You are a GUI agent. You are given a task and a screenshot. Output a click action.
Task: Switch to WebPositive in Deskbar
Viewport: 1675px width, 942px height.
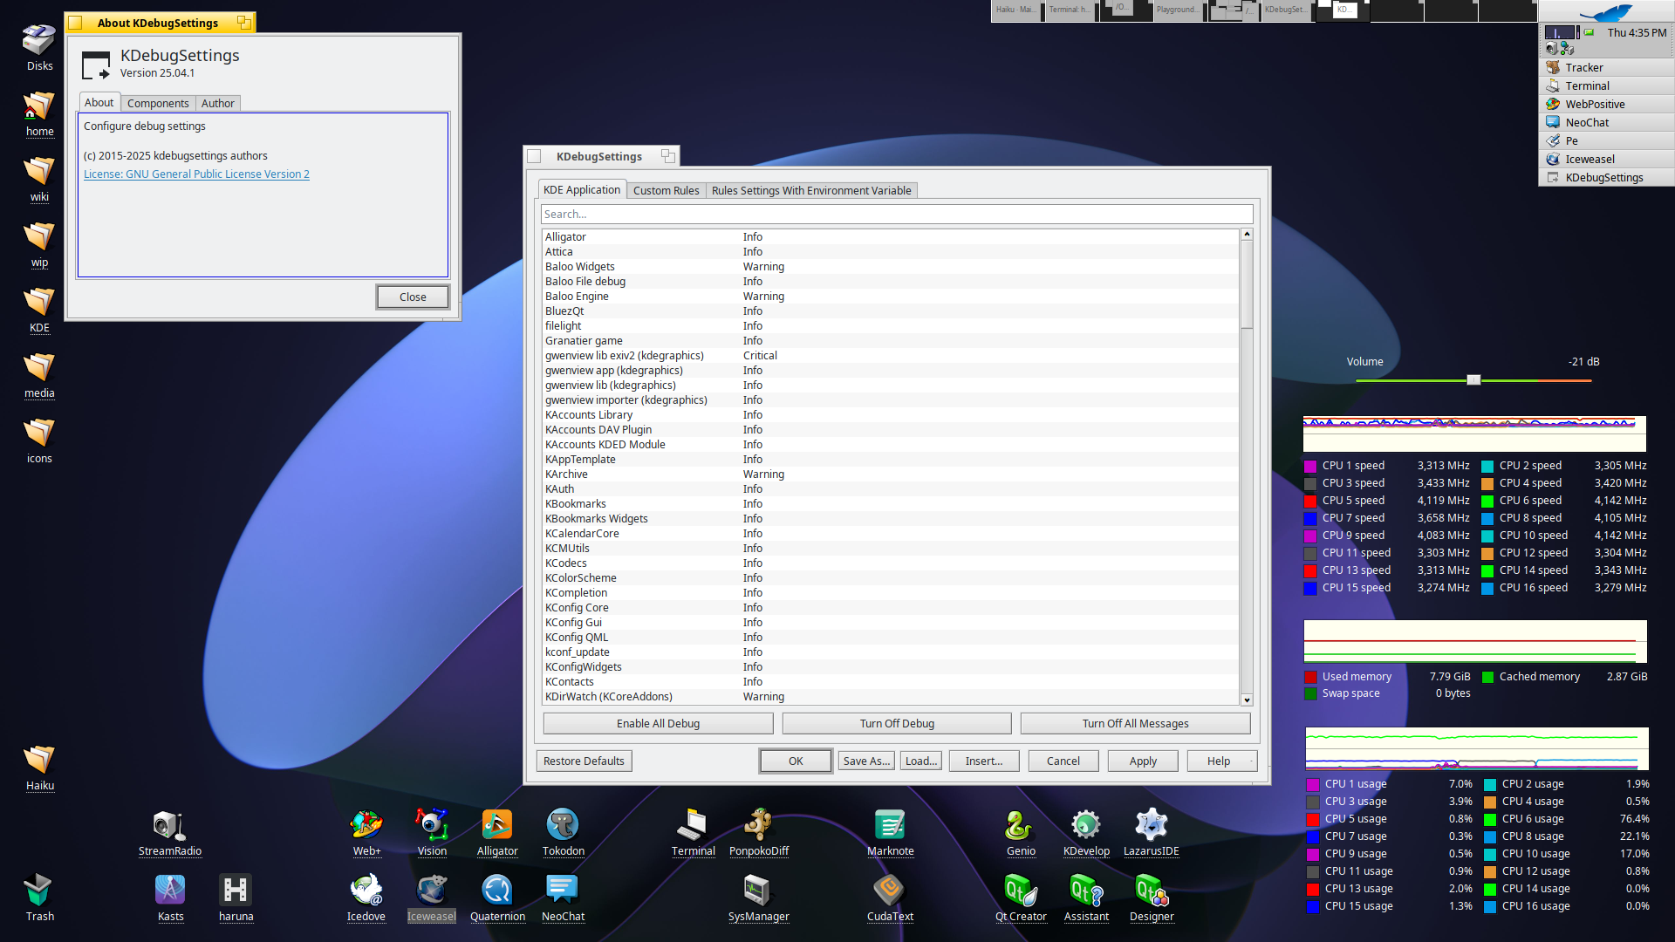tap(1606, 104)
